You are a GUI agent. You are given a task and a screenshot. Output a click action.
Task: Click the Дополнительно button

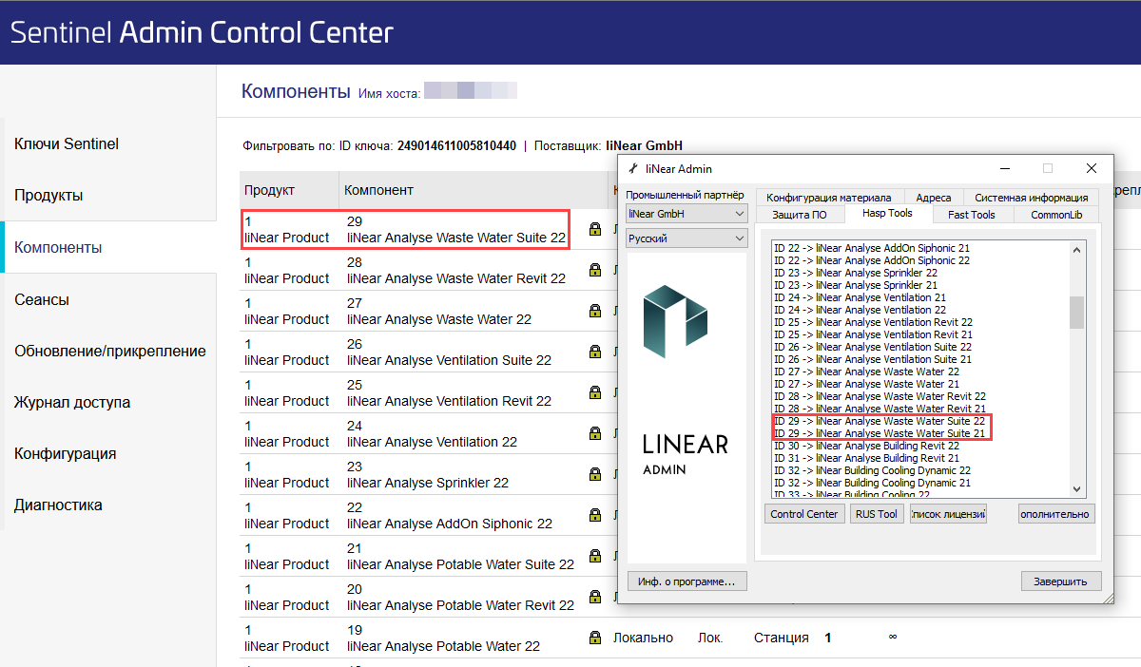(x=1056, y=514)
